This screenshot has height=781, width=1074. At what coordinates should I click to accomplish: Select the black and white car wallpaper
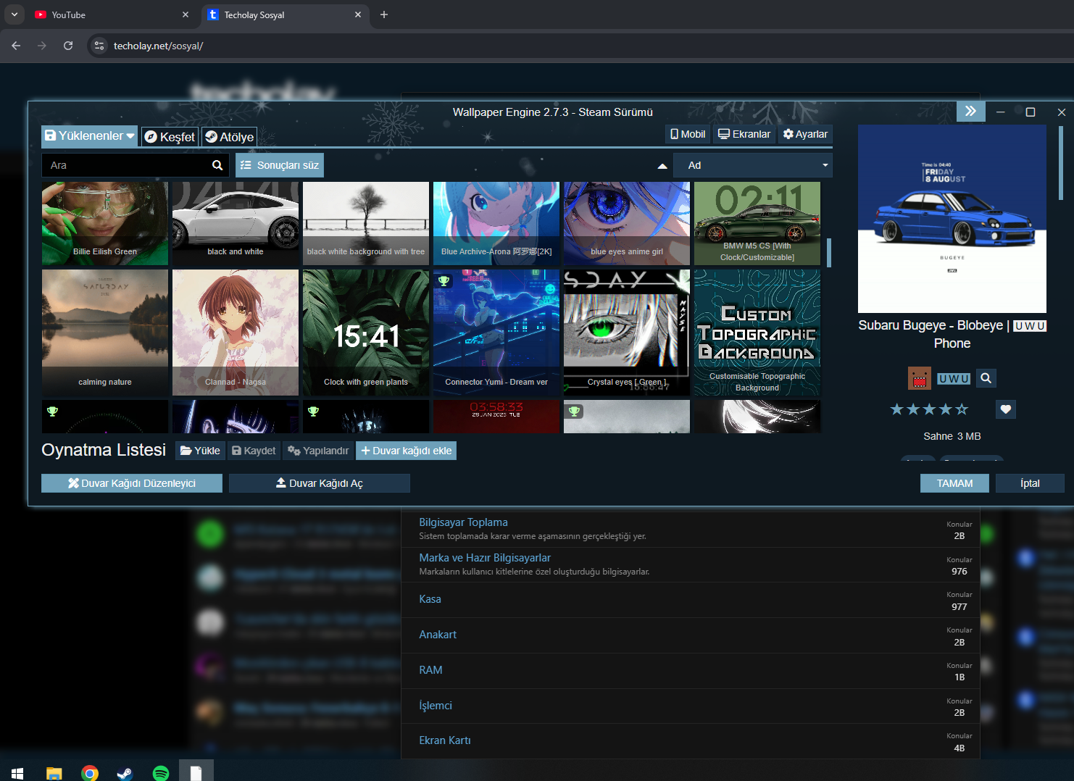point(236,223)
